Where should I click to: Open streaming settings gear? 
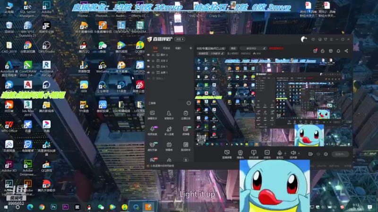tap(326, 154)
